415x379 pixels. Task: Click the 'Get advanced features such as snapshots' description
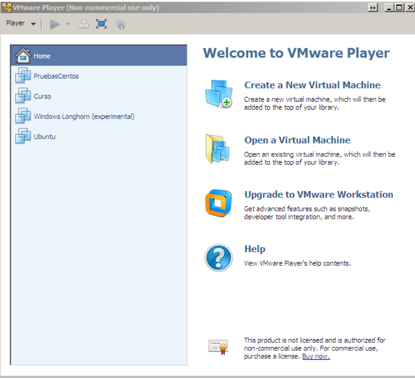tap(307, 213)
